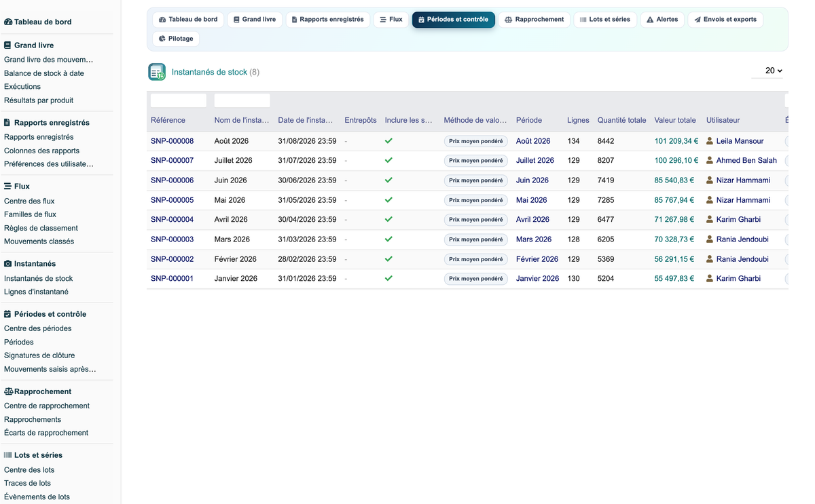Switch to the Grand livre top tab
Image resolution: width=815 pixels, height=504 pixels.
click(x=255, y=20)
